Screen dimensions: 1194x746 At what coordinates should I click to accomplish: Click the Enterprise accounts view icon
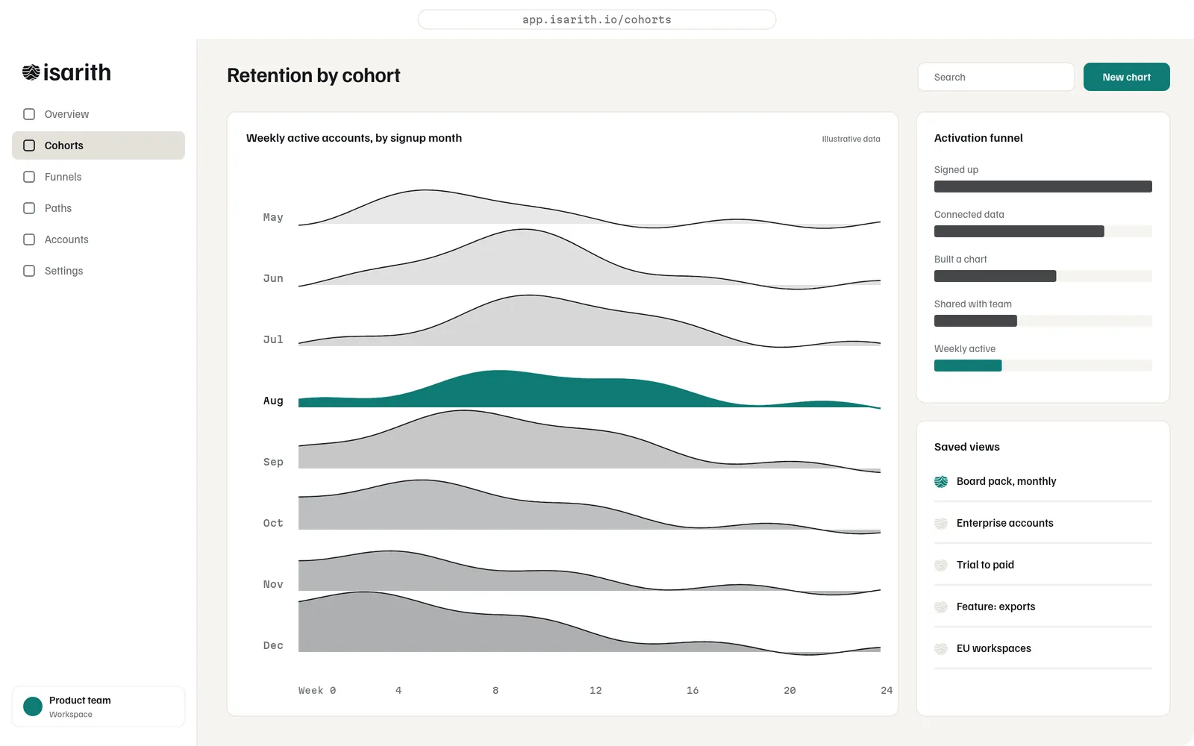941,524
